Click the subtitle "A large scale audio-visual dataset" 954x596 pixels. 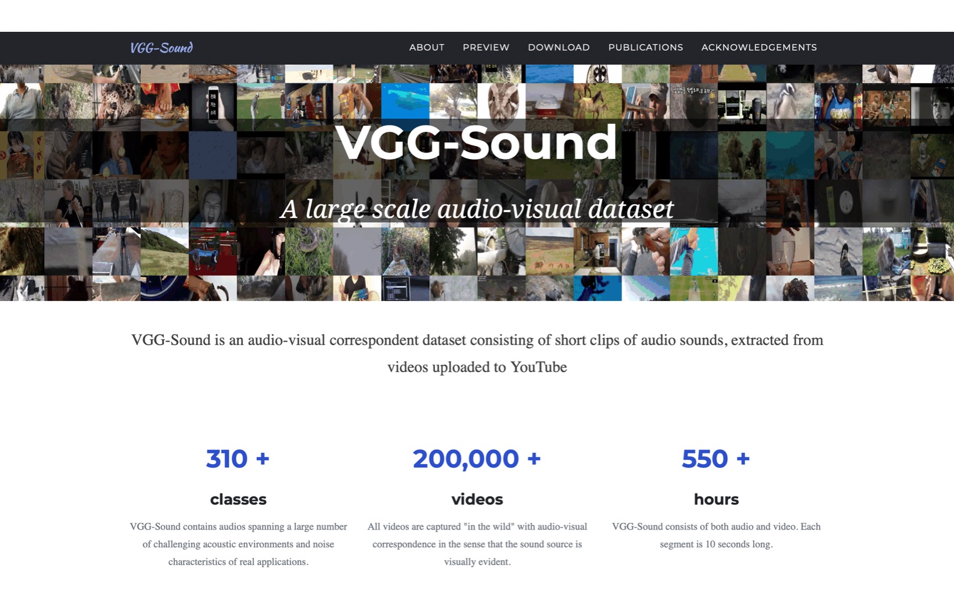pos(477,209)
